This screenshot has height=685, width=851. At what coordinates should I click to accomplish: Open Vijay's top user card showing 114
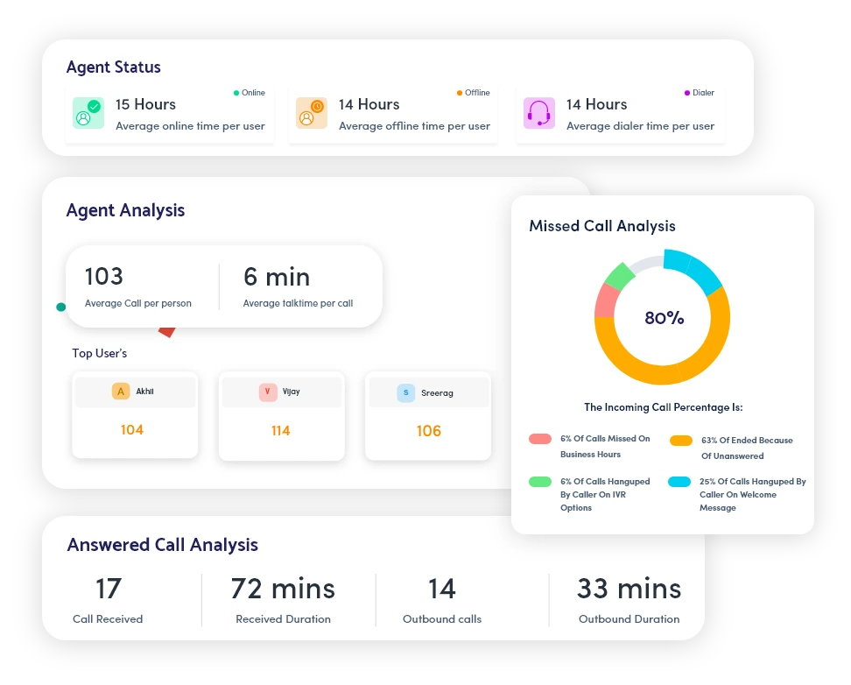pyautogui.click(x=281, y=416)
